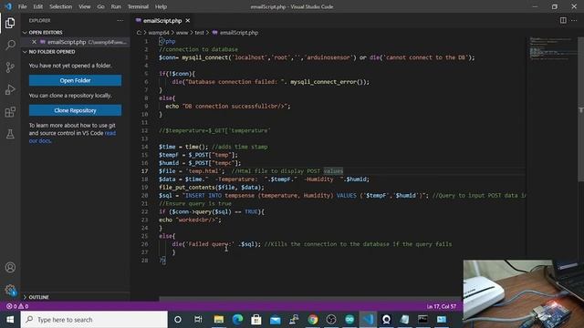Close emailScript.php in Open Editors list
The height and width of the screenshot is (328, 584).
34,42
